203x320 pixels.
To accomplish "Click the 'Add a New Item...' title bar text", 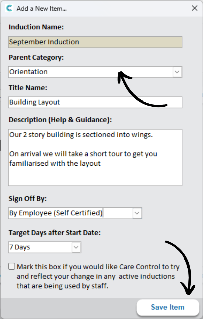I will pyautogui.click(x=42, y=9).
